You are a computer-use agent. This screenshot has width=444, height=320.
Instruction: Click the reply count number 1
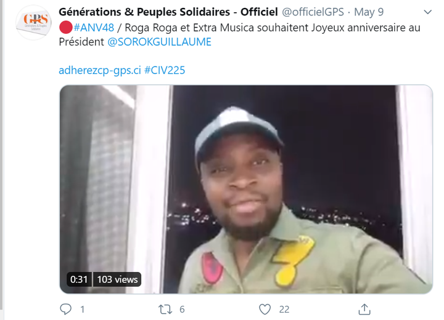coord(83,310)
